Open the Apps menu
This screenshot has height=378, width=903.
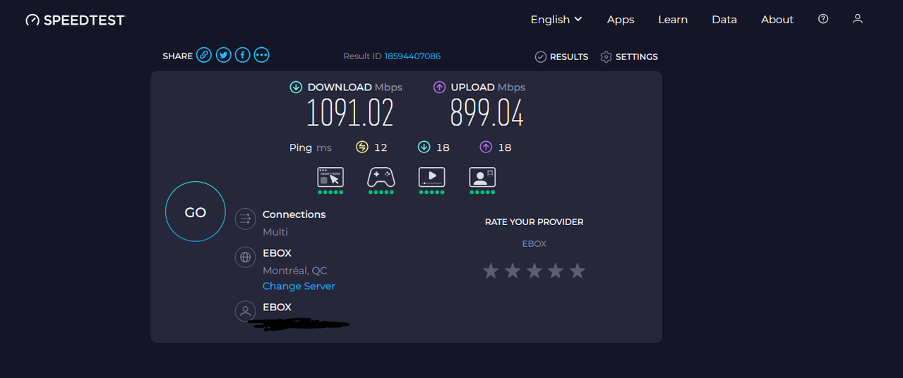[621, 20]
